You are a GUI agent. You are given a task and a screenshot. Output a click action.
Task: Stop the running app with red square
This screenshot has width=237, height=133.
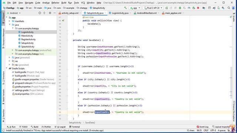[198, 8]
